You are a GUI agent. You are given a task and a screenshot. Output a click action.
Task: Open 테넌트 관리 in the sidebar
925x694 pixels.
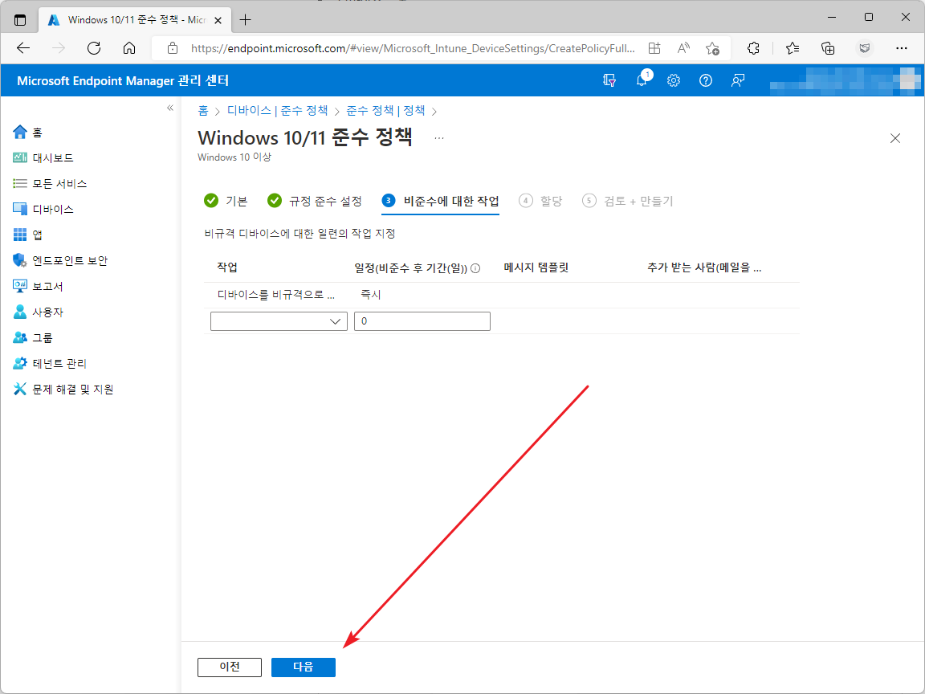pyautogui.click(x=50, y=364)
